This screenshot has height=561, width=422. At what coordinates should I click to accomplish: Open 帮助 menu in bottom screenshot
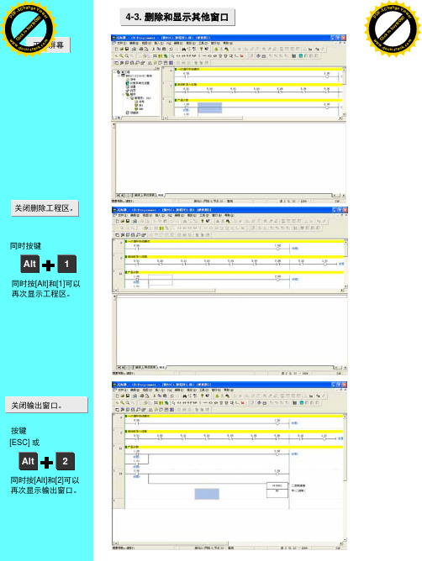tap(228, 390)
